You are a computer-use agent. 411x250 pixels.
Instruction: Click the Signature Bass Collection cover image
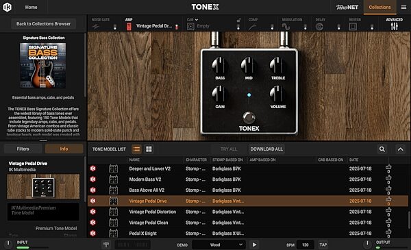(43, 66)
